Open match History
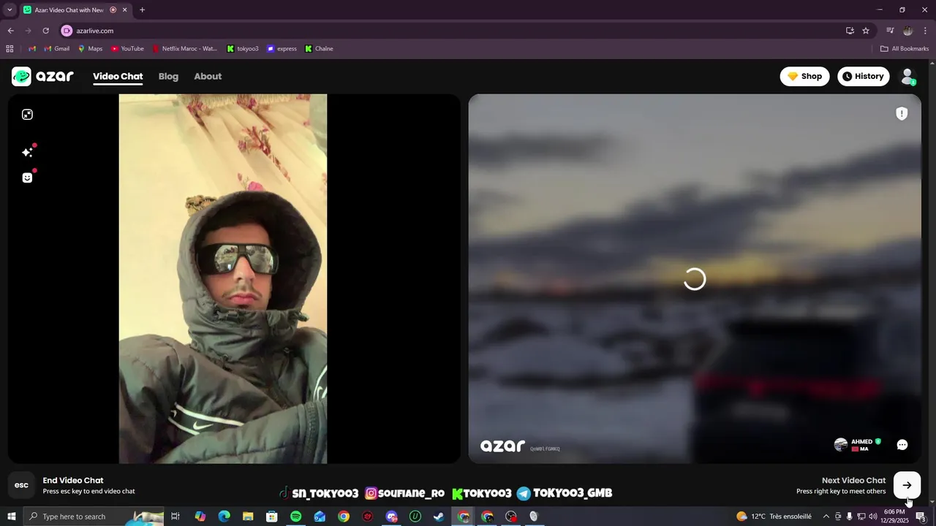This screenshot has width=936, height=526. 863,76
